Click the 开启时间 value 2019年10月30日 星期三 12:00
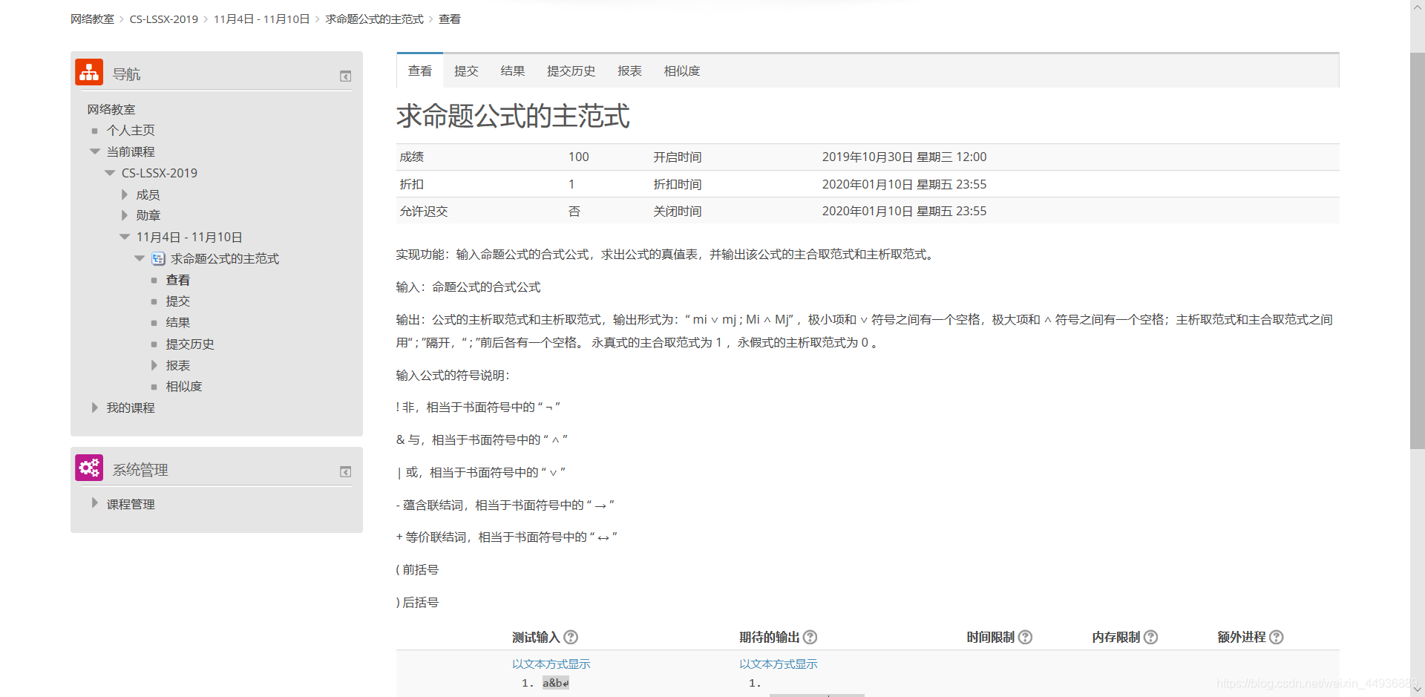This screenshot has height=697, width=1425. (904, 157)
